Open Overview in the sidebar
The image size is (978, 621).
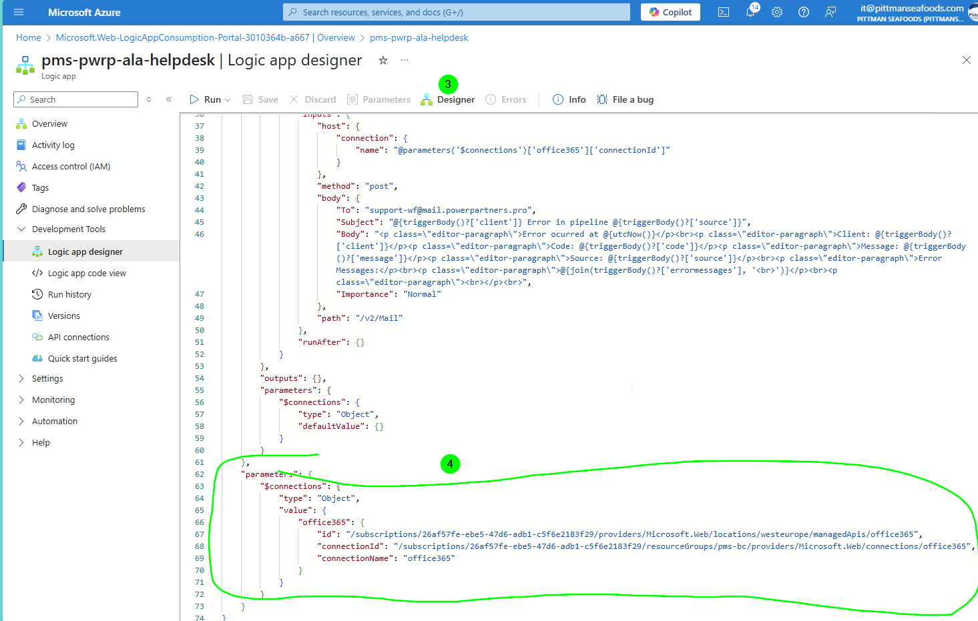[x=49, y=123]
